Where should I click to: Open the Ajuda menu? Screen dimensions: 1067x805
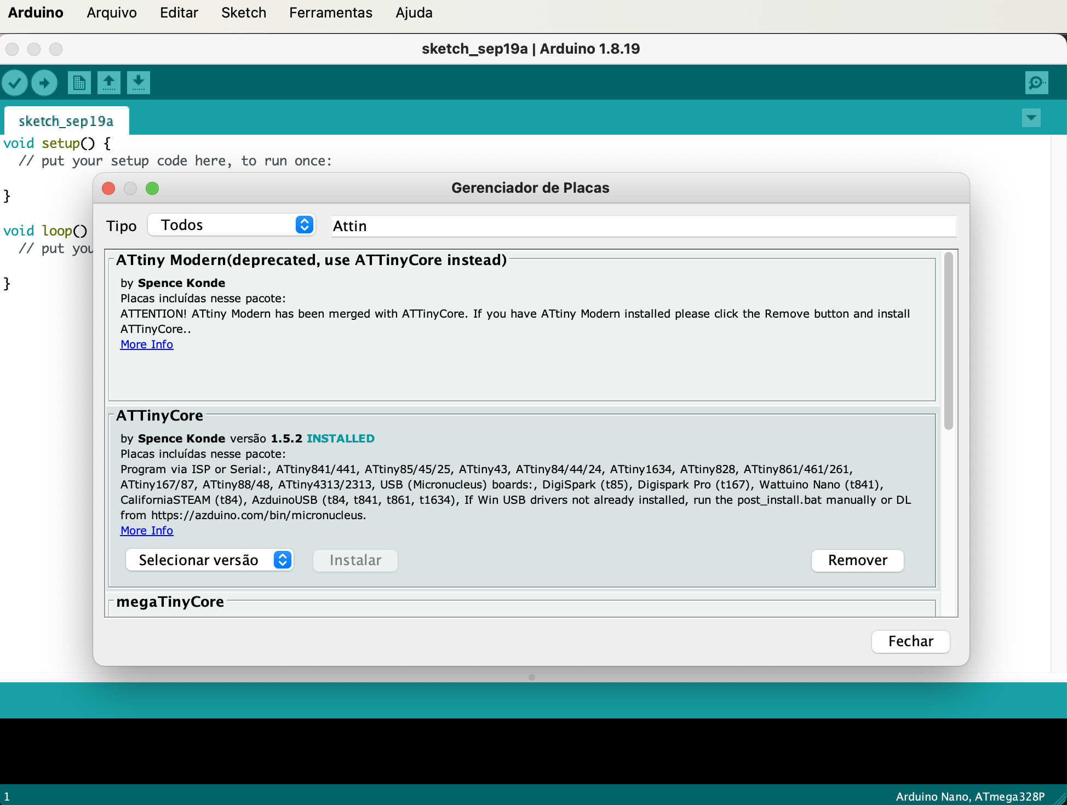coord(414,13)
